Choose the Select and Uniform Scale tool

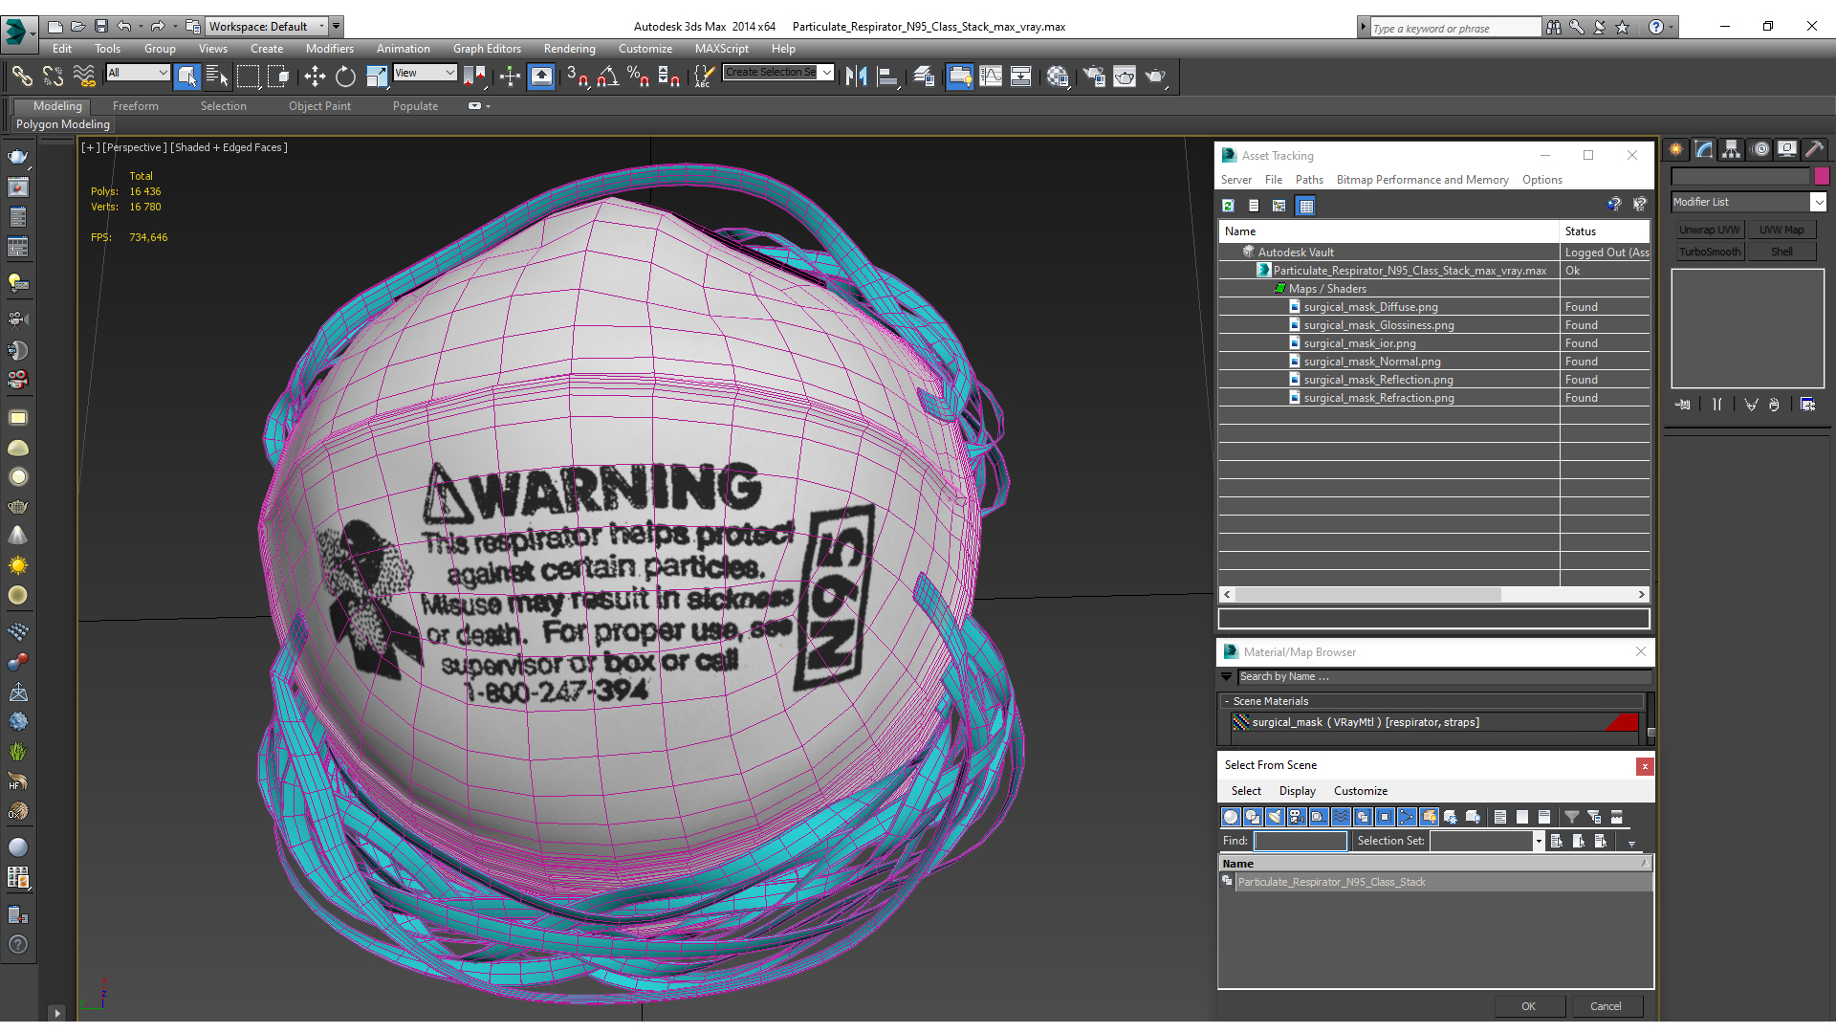click(377, 77)
